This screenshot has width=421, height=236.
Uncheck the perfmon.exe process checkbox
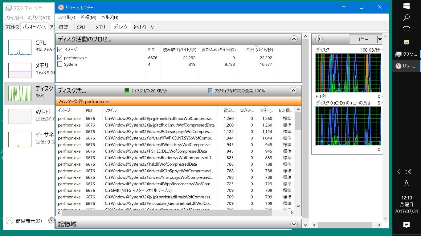pyautogui.click(x=60, y=57)
